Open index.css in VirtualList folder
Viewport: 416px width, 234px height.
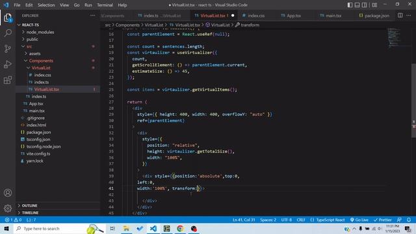tap(42, 75)
